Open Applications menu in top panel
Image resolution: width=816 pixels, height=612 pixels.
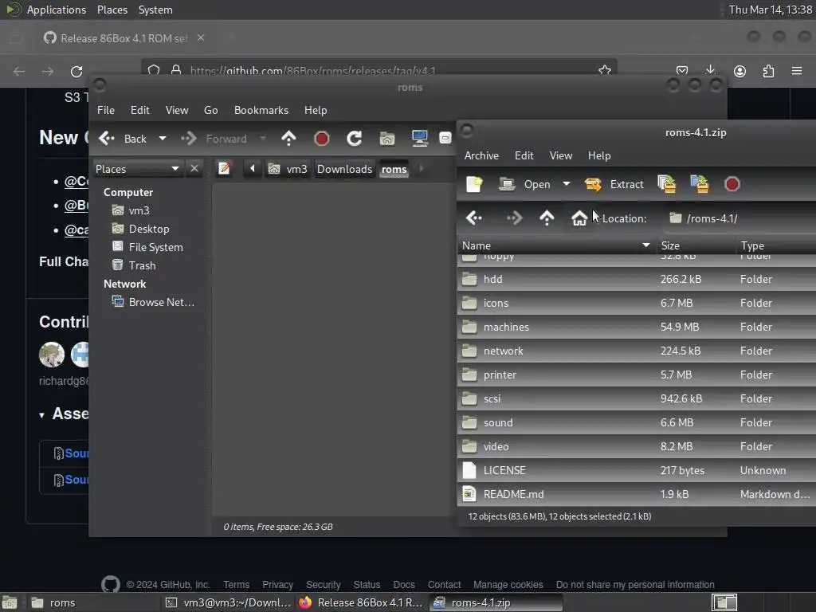point(57,10)
